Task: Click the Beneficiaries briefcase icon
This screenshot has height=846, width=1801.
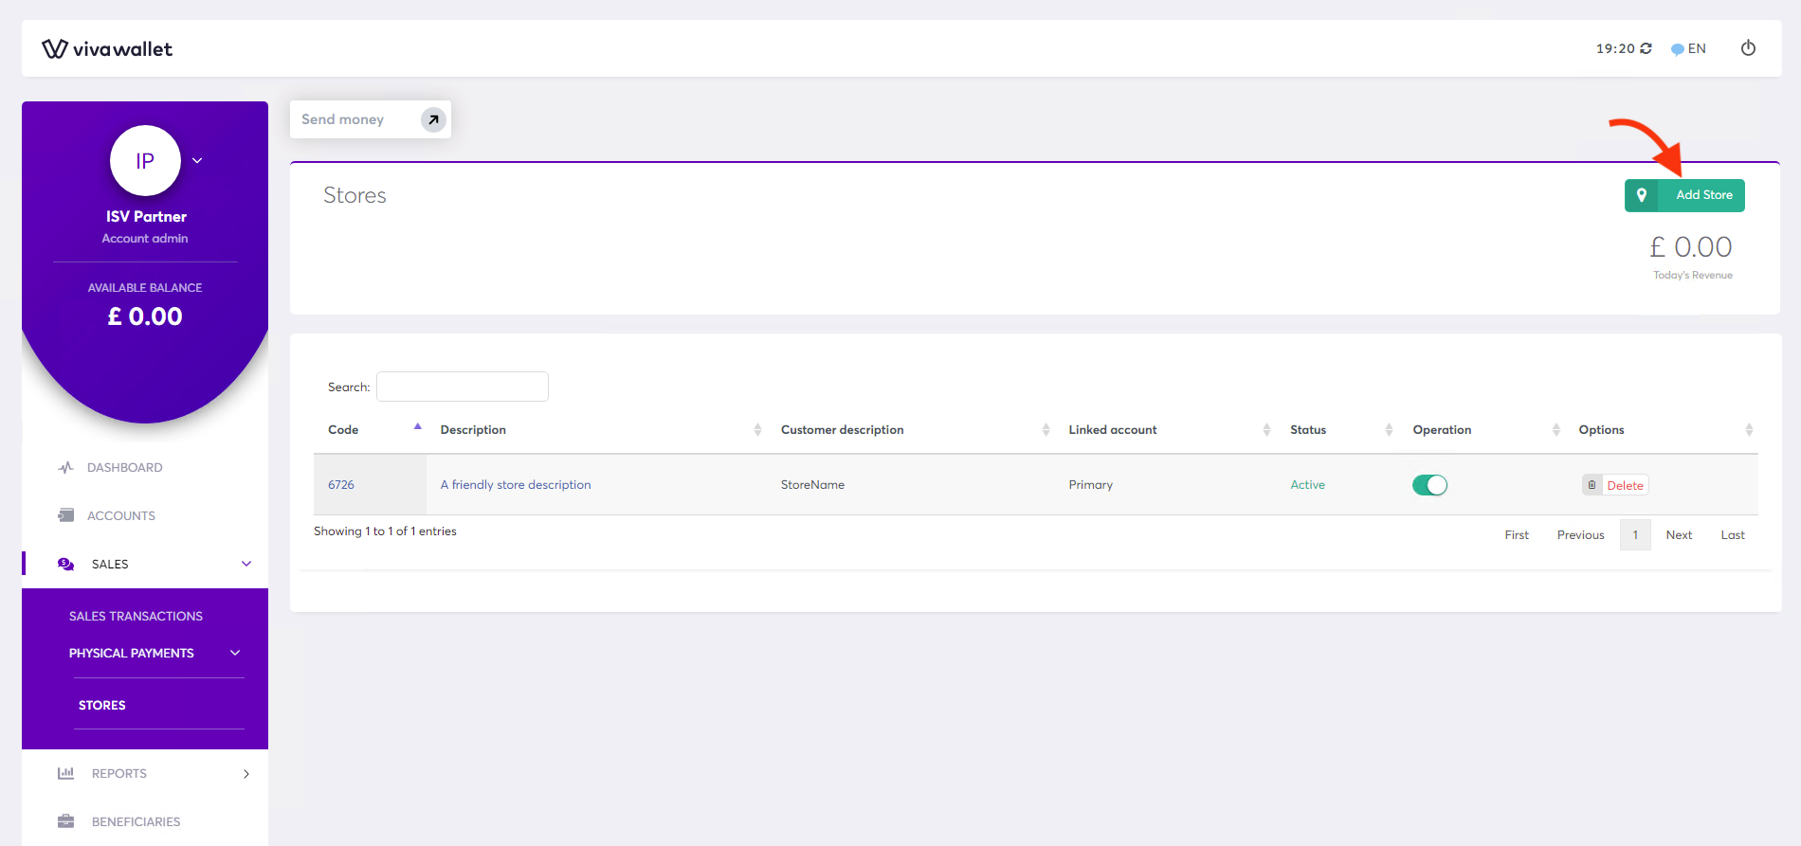Action: pos(65,821)
